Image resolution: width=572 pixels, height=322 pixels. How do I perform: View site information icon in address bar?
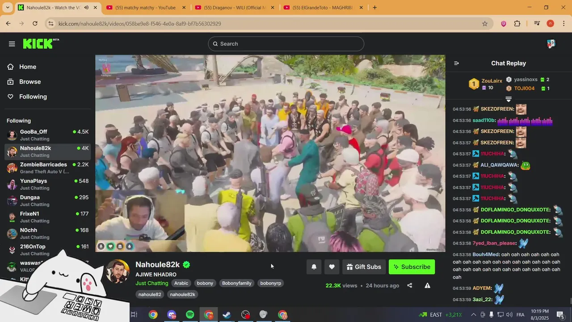[x=50, y=24]
